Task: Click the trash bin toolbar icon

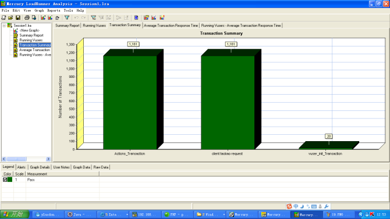Action: [x=58, y=17]
